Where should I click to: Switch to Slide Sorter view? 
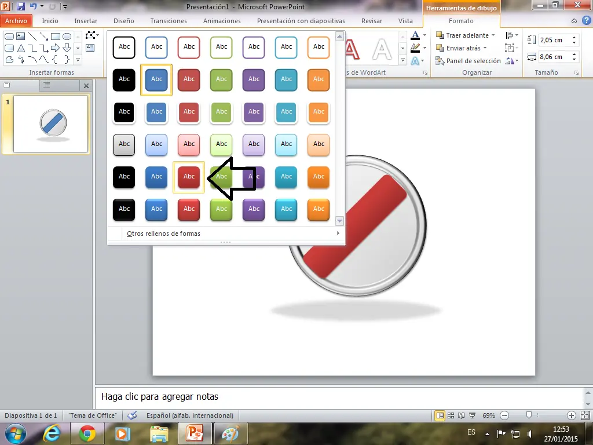[x=451, y=415]
